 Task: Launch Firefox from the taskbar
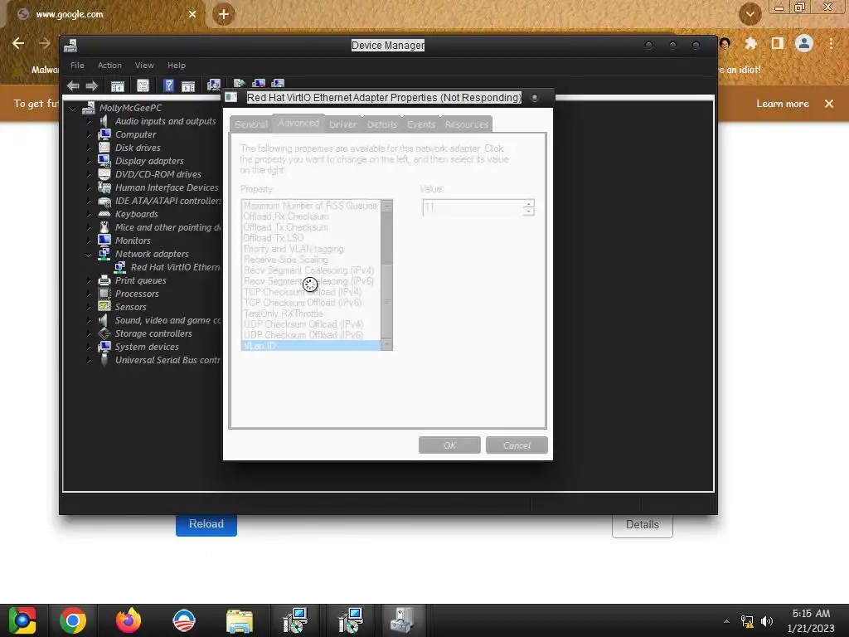(129, 620)
